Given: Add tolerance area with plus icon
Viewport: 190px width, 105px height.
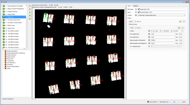Looking at the screenshot, I should pyautogui.click(x=179, y=28).
